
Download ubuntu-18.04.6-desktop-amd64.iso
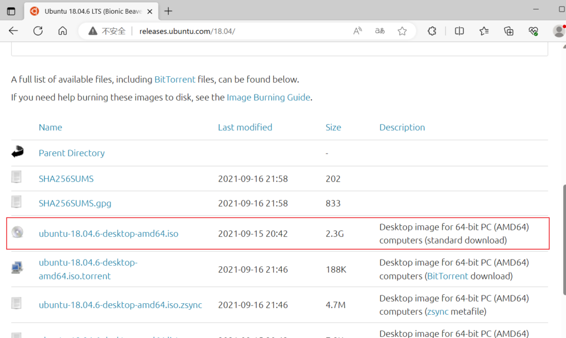pos(108,234)
